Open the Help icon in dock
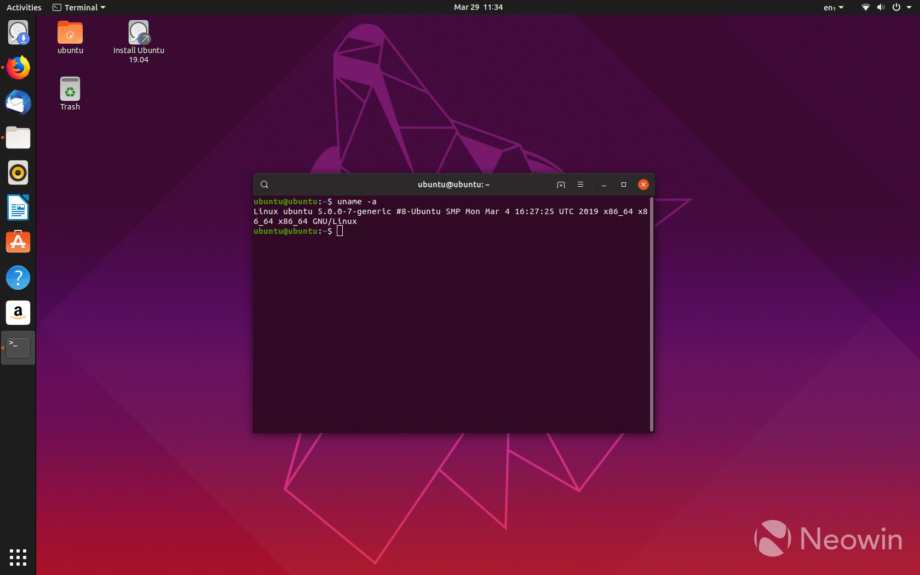Image resolution: width=920 pixels, height=575 pixels. (x=18, y=278)
